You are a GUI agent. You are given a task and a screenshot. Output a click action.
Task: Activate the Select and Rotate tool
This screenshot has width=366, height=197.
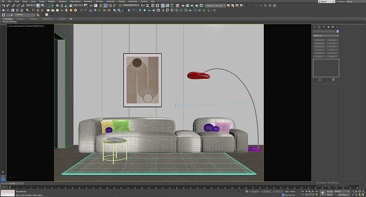tap(62, 5)
